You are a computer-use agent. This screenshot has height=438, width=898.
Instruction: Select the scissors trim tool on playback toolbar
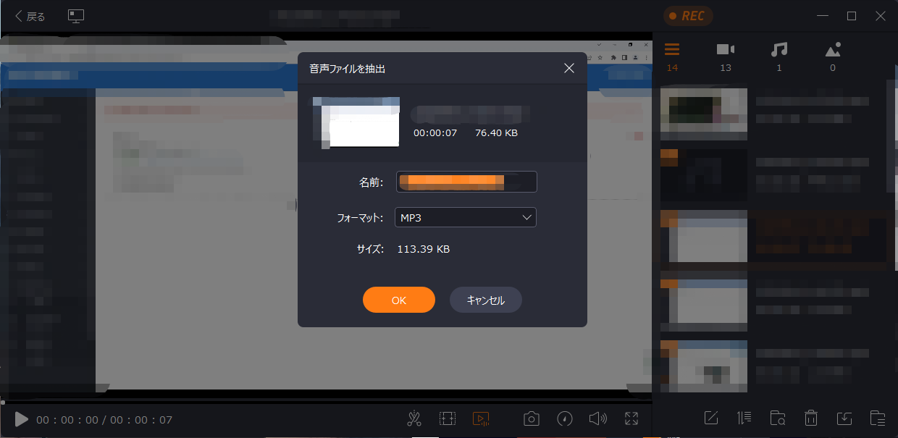414,418
